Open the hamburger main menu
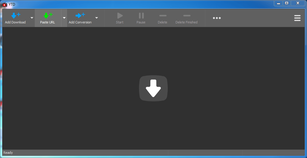 (x=297, y=18)
